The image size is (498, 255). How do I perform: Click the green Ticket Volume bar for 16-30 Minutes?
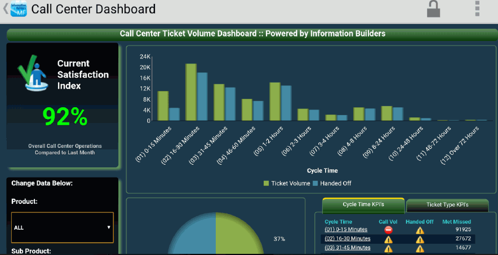point(191,92)
